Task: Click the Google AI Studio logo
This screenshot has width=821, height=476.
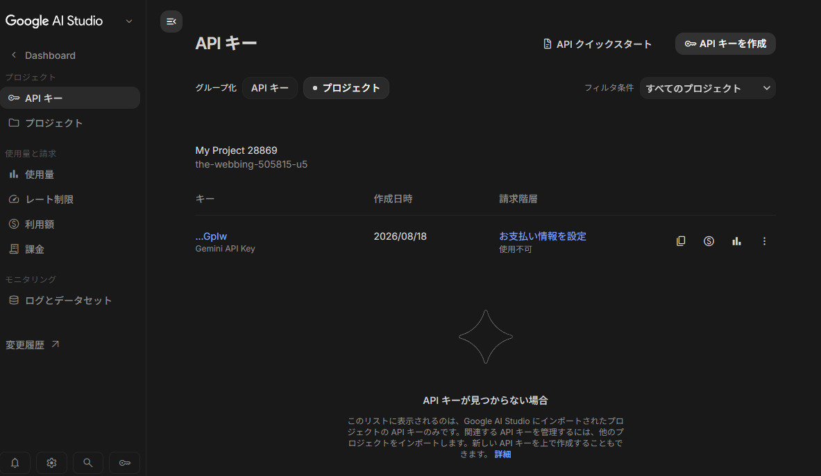Action: click(x=54, y=21)
